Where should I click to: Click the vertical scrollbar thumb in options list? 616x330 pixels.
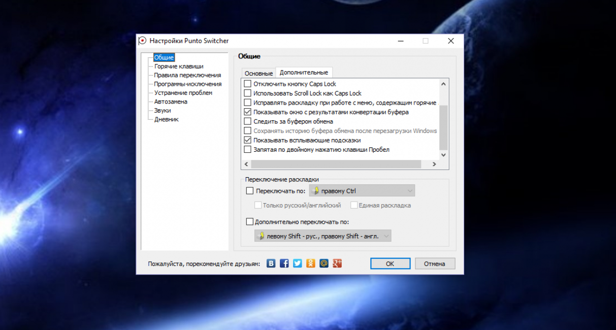coord(443,127)
